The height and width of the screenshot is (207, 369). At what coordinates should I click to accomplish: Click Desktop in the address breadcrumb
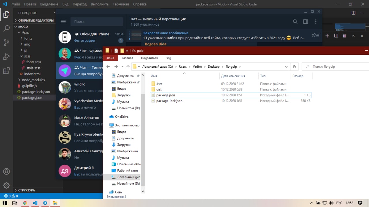[x=214, y=67]
